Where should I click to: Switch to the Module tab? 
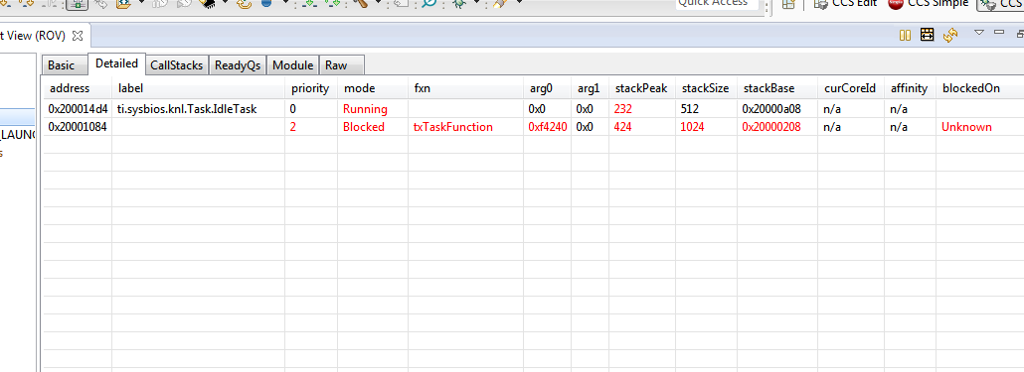pyautogui.click(x=293, y=65)
